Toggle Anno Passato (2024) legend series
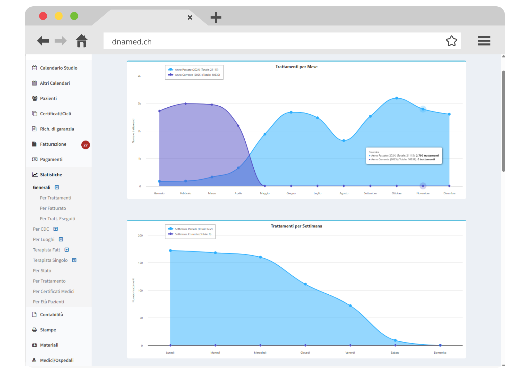This screenshot has height=374, width=530. [196, 70]
